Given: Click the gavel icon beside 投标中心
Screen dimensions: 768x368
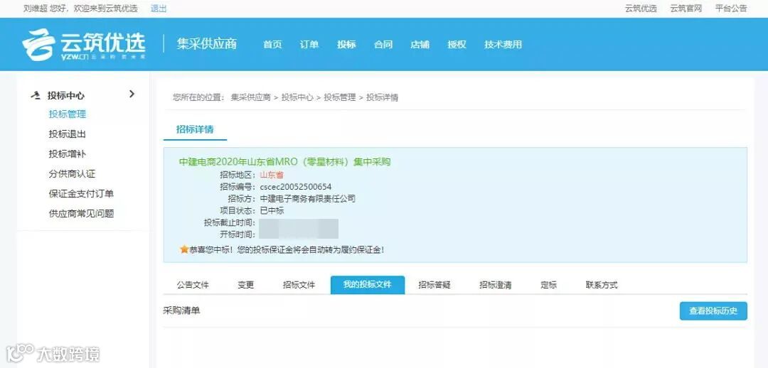Looking at the screenshot, I should coord(36,95).
